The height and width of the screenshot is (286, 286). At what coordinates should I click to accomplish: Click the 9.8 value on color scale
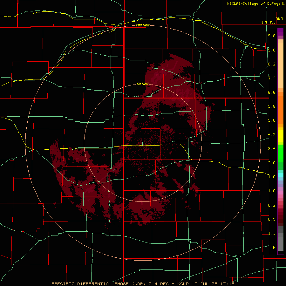click(x=272, y=36)
